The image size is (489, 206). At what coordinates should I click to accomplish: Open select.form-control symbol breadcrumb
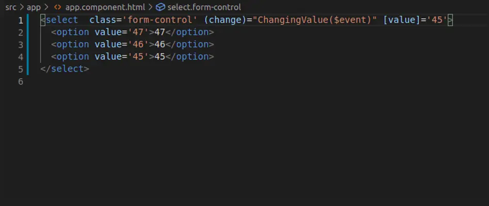click(x=204, y=7)
